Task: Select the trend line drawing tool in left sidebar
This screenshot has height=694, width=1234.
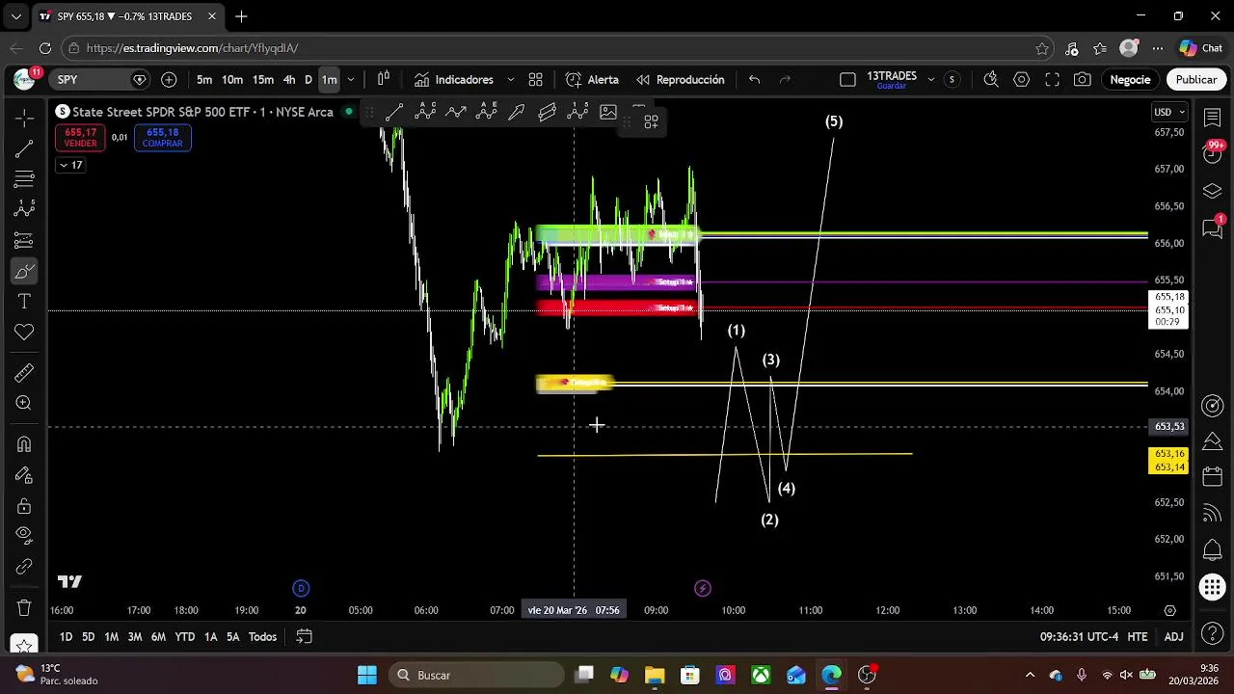Action: 24,148
